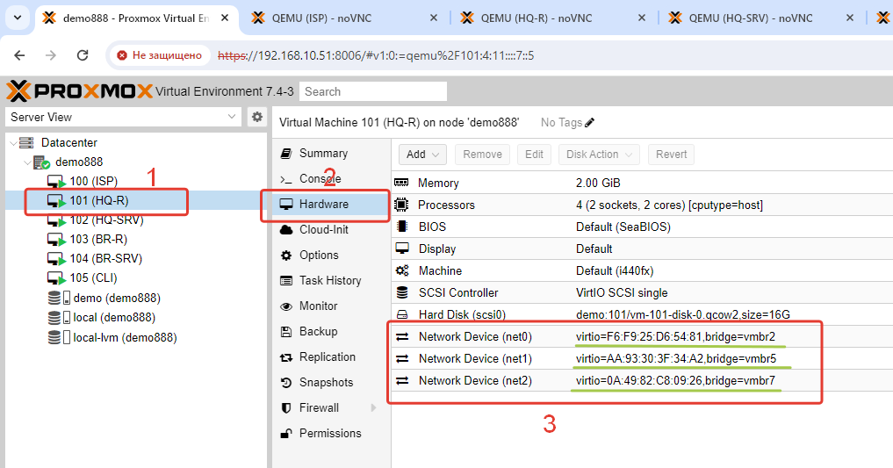The image size is (893, 468).
Task: Switch to the QEMU (HQ-SRV) - noVNC tab
Action: 760,18
